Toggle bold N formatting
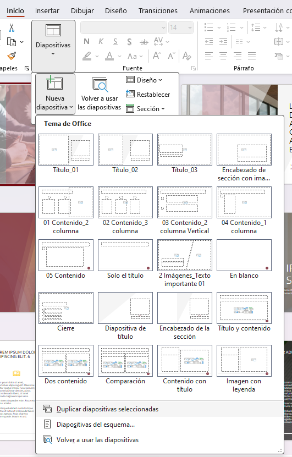Viewport: 292px width, 457px height. click(86, 41)
